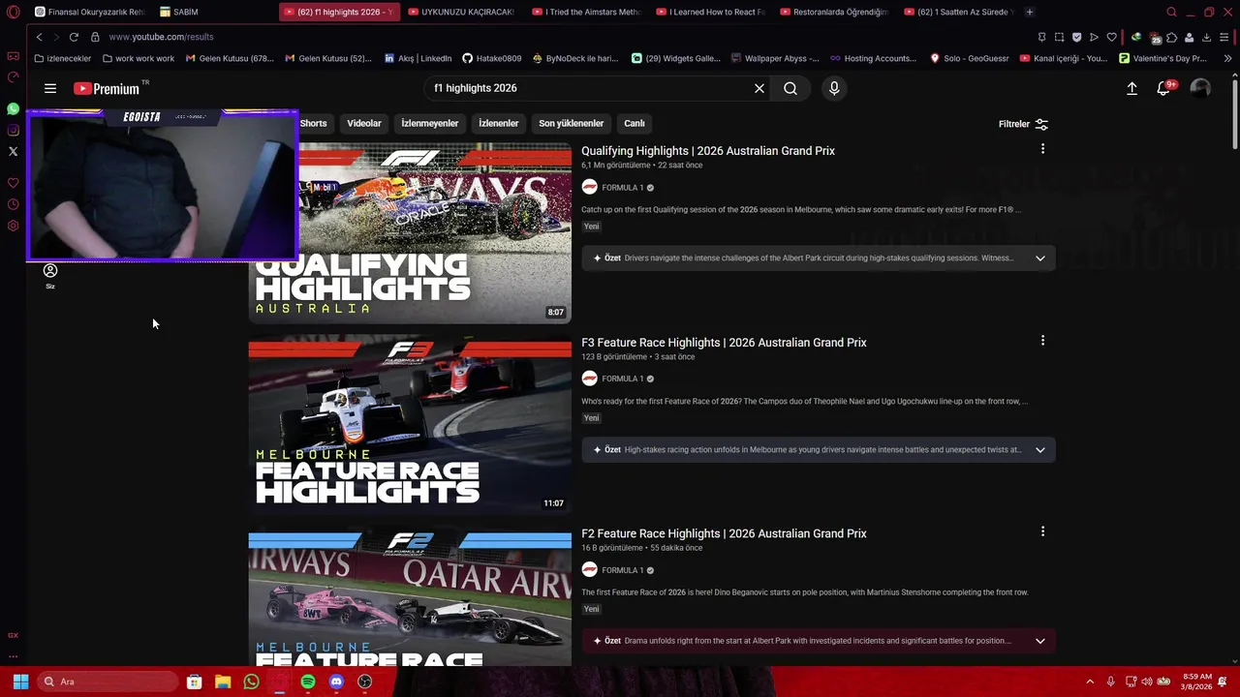Select the Son yüklenenler filter chip
The height and width of the screenshot is (697, 1240).
click(572, 123)
